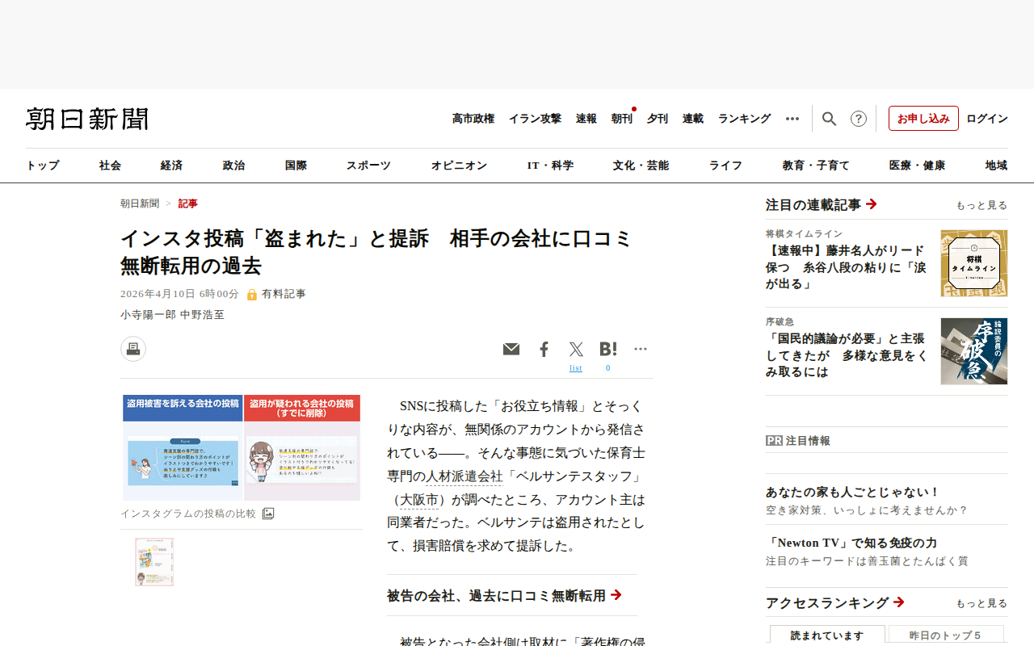This screenshot has height=646, width=1034.
Task: Open 夕刊 edition link
Action: tap(658, 119)
